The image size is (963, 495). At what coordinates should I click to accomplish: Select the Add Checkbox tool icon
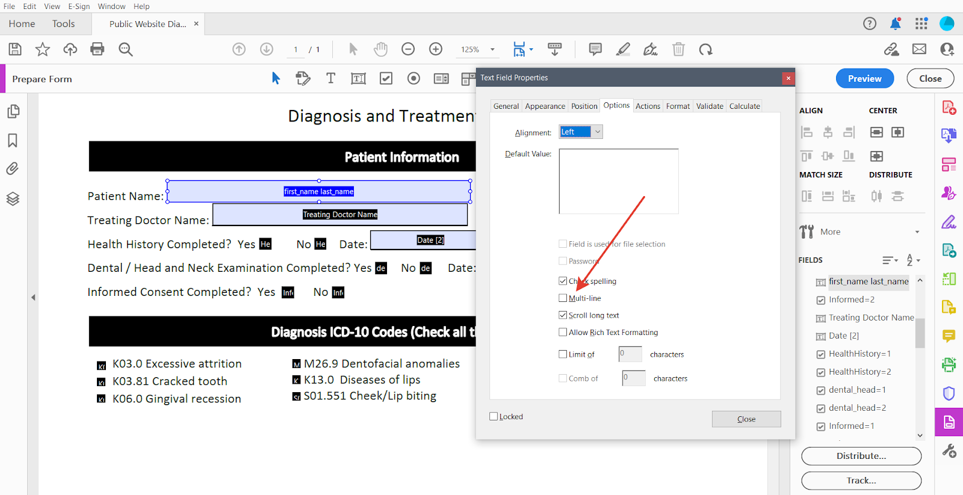coord(386,79)
